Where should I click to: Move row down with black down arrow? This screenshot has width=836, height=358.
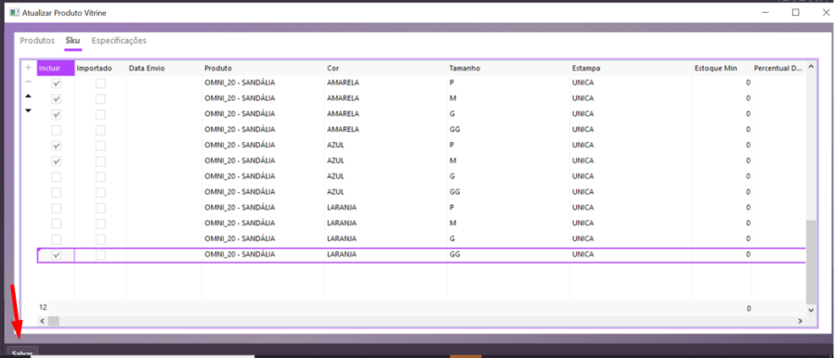tap(28, 110)
